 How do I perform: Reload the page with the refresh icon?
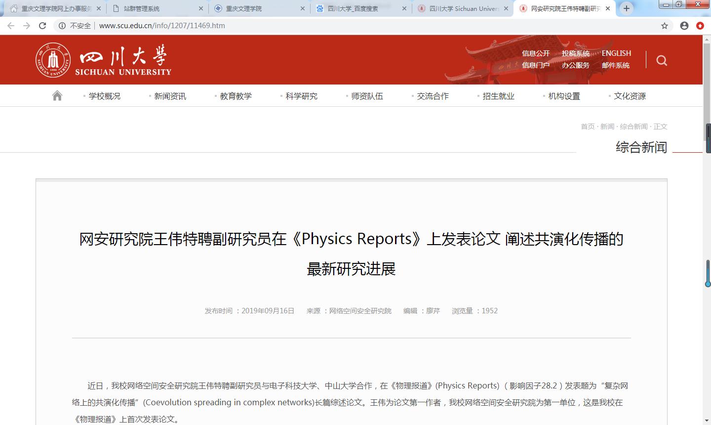(x=42, y=26)
